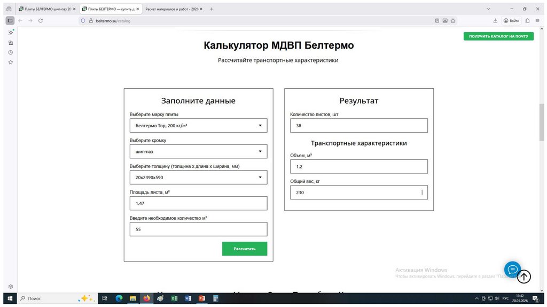Close the 'Плиты БЕЛТЕРМО шип-паз' tab
Viewport: 547px width, 307px height.
click(x=74, y=9)
